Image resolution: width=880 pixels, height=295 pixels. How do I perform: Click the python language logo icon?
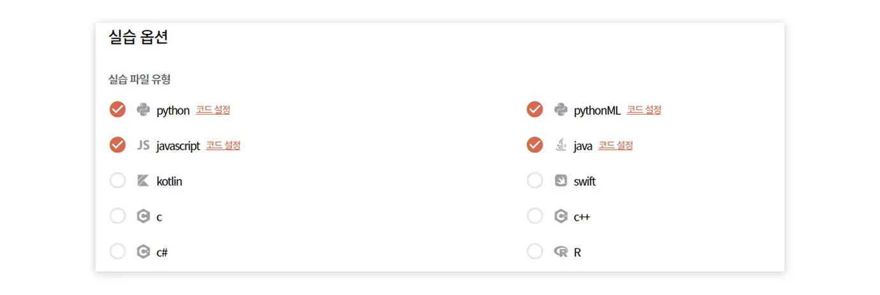coord(143,110)
